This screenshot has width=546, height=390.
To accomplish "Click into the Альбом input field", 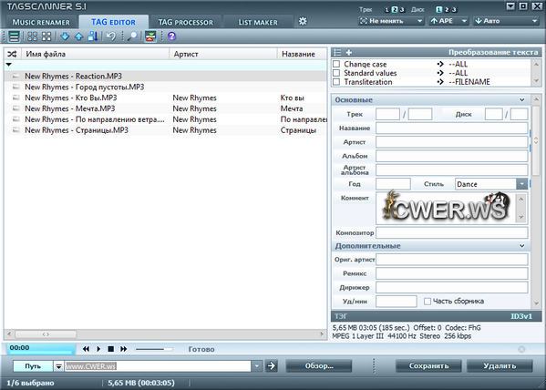I will [451, 156].
